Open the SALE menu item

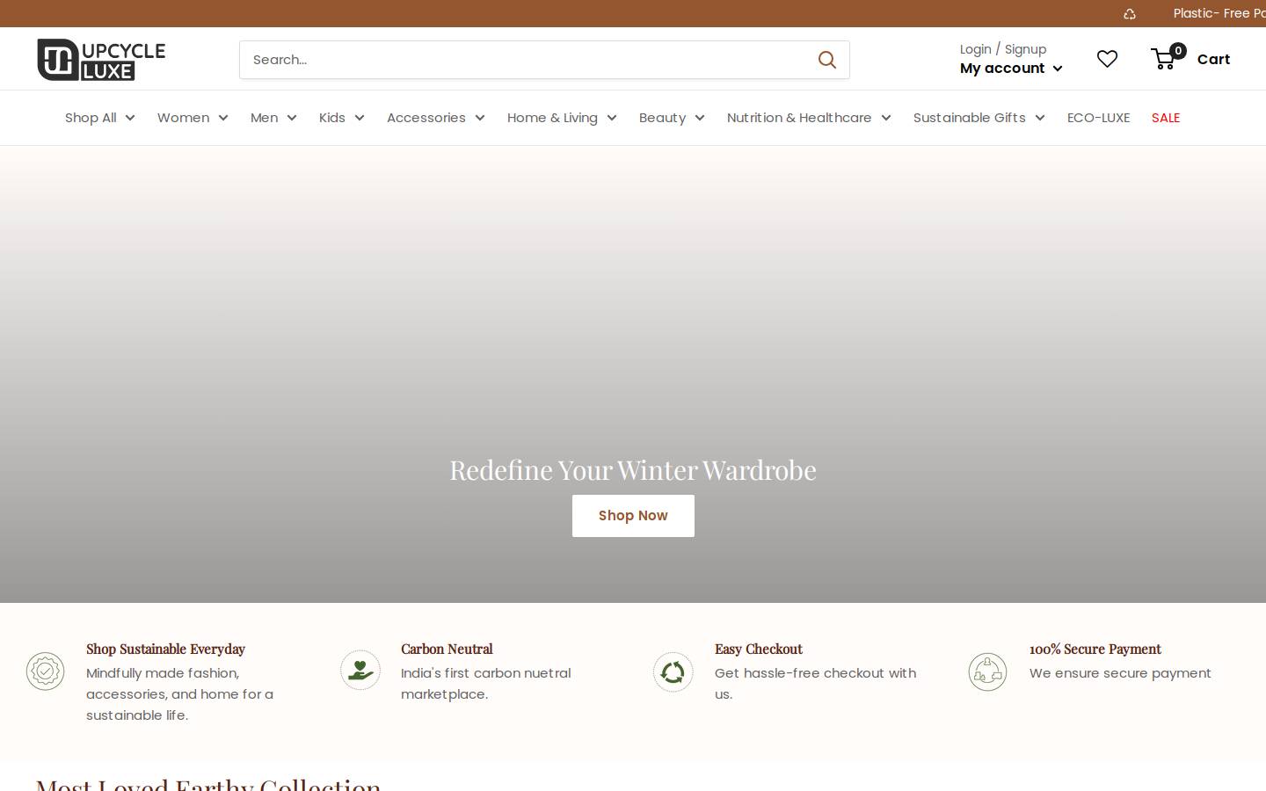click(1166, 118)
